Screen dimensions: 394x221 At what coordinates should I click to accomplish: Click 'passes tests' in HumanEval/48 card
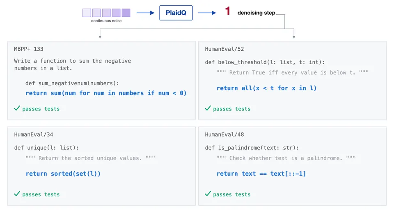tap(231, 195)
